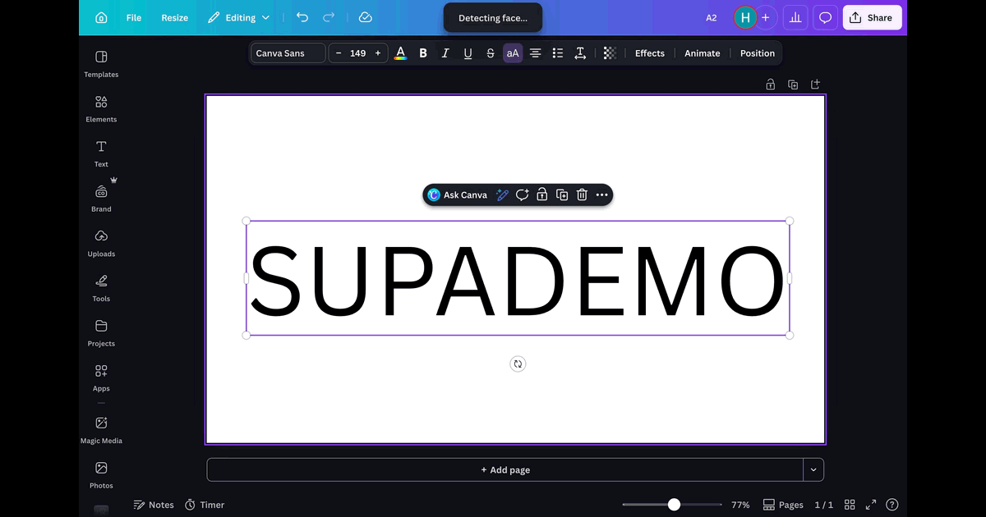This screenshot has width=986, height=517.
Task: Toggle strikethrough formatting
Action: pos(491,53)
